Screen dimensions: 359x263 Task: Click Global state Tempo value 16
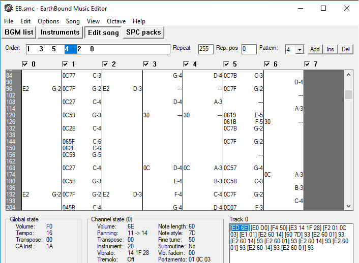(49, 233)
